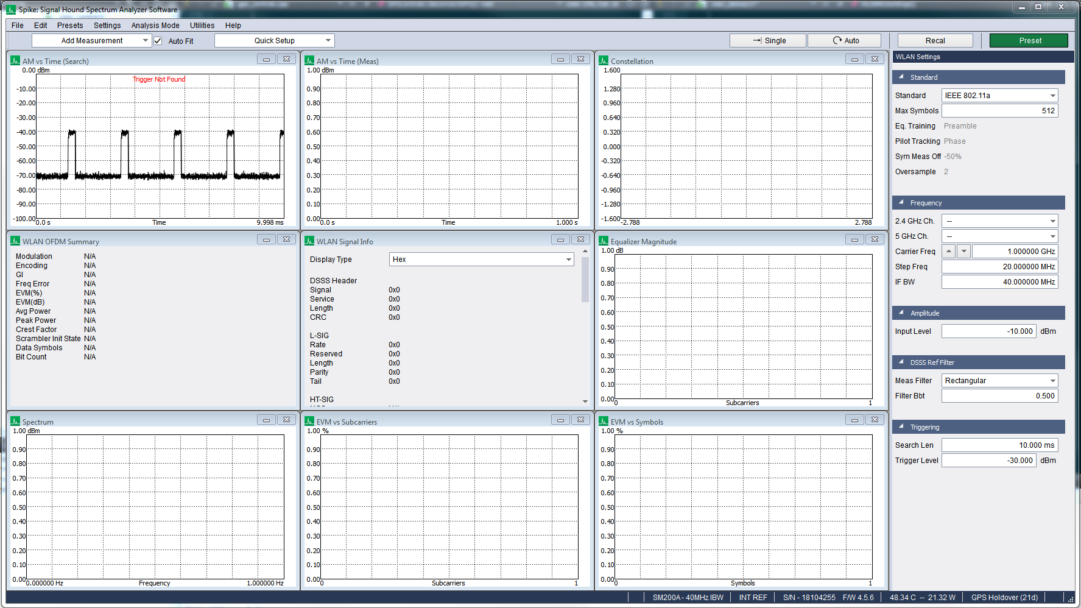Click the SM200A - 40MHz IBW status entry
Image resolution: width=1081 pixels, height=608 pixels.
(x=688, y=598)
